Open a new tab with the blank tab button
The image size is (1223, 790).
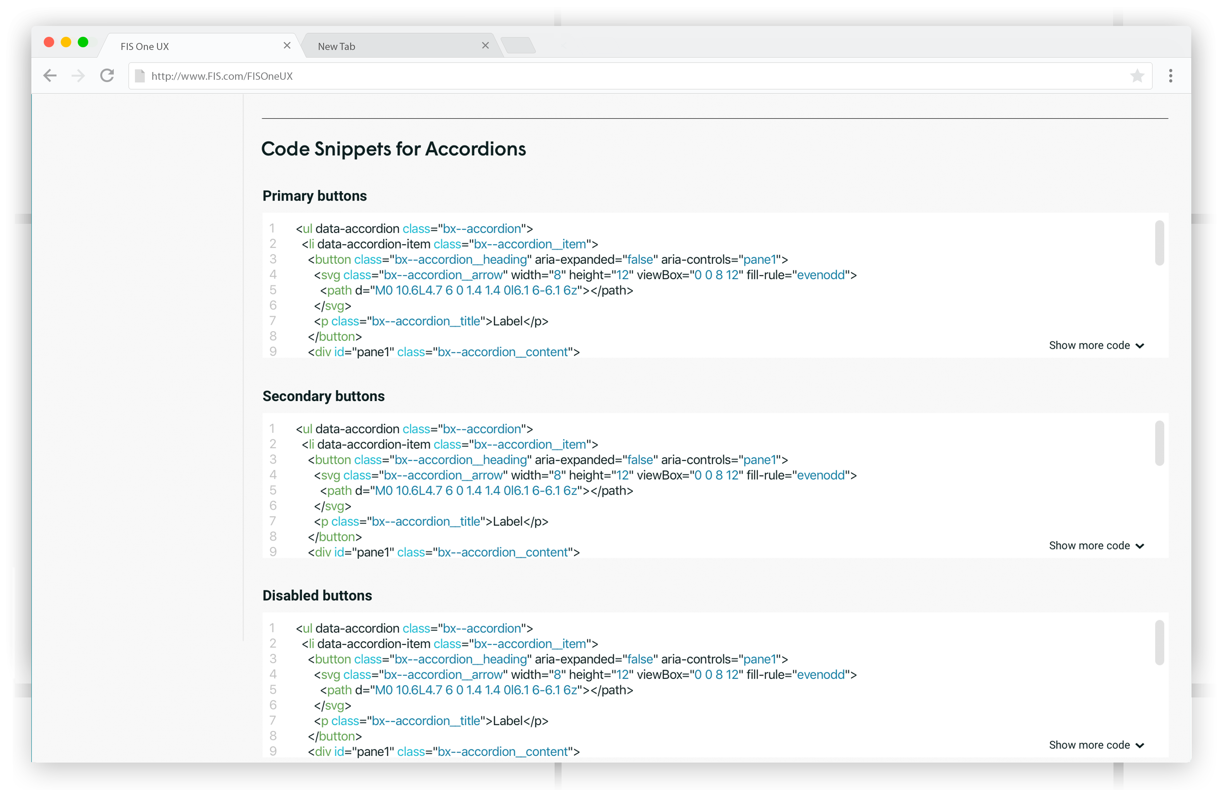[518, 46]
